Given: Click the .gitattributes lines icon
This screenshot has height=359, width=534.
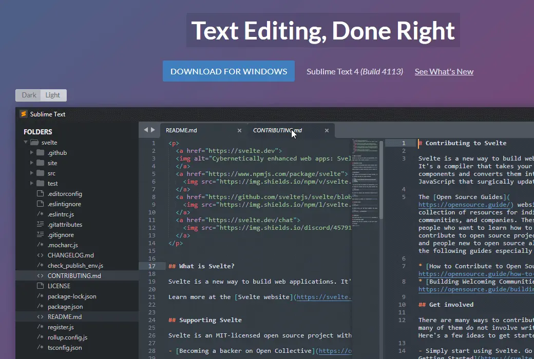Looking at the screenshot, I should (x=40, y=224).
